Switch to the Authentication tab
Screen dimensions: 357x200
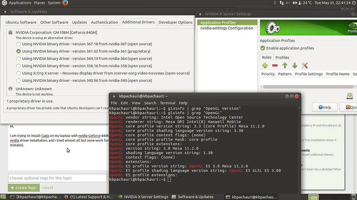[x=104, y=22]
